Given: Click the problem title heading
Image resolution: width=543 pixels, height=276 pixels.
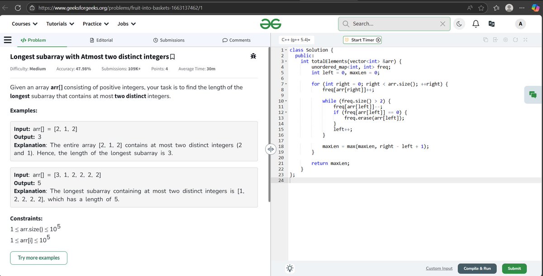Looking at the screenshot, I should click(89, 57).
